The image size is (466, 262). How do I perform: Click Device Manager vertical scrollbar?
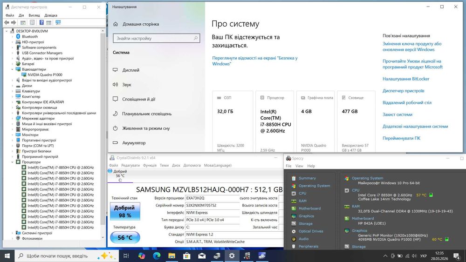103,128
